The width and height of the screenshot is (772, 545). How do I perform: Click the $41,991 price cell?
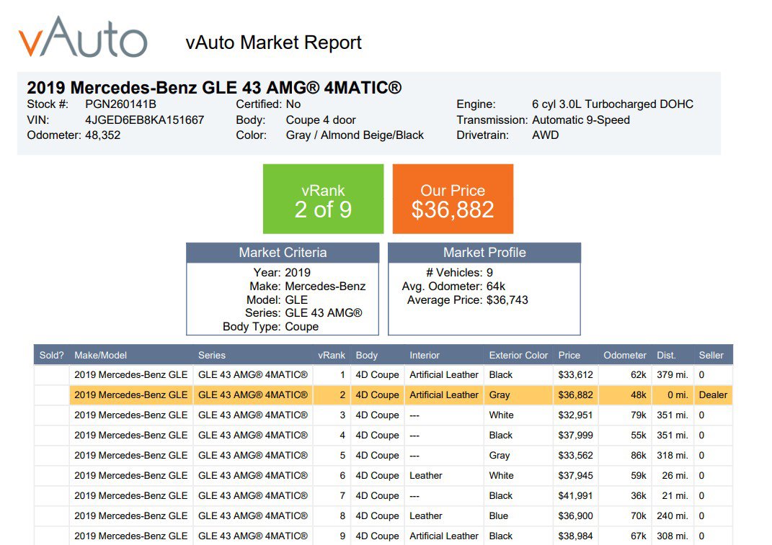point(574,495)
